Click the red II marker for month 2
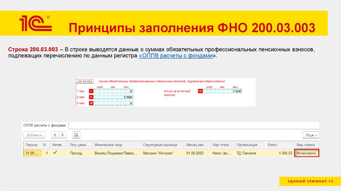 coord(91,97)
